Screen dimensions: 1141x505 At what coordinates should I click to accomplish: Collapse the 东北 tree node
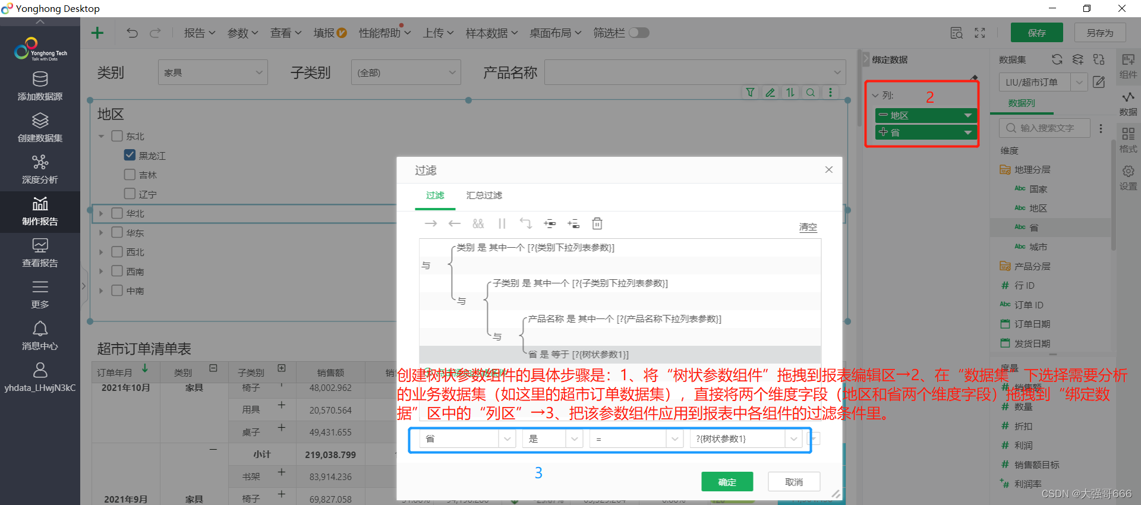coord(101,136)
